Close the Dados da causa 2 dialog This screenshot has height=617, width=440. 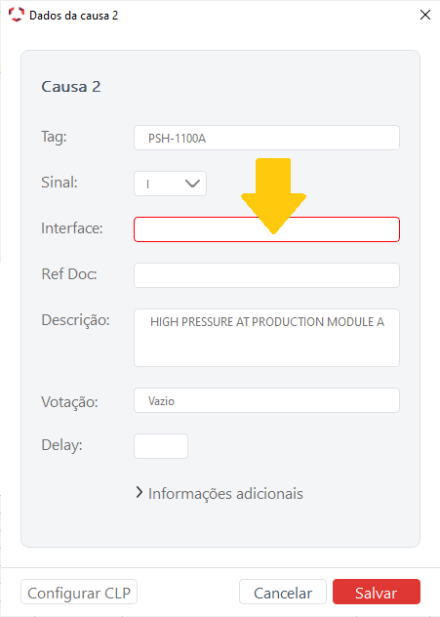pos(425,15)
